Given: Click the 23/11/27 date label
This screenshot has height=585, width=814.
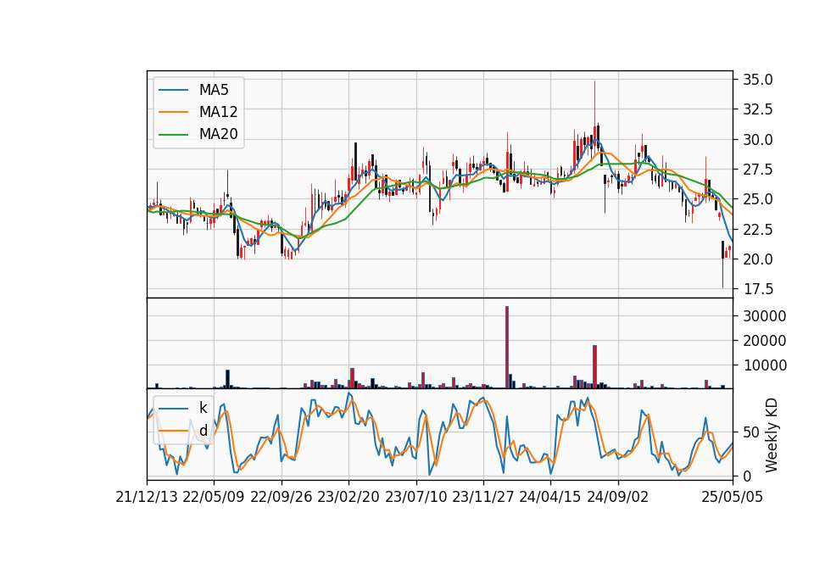Looking at the screenshot, I should tap(483, 497).
